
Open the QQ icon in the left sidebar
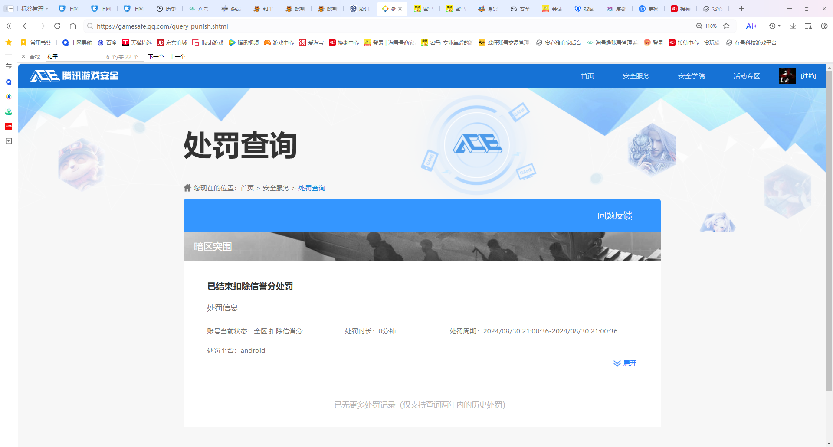coord(8,82)
